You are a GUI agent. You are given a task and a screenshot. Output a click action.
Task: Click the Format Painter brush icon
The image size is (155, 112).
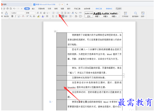[x=6, y=13]
